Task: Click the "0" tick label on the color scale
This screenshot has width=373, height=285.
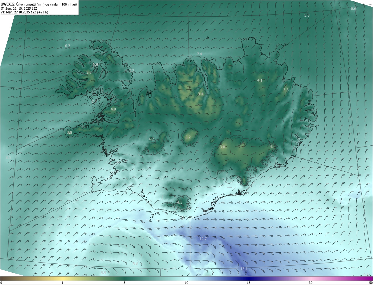Action: pyautogui.click(x=1, y=283)
